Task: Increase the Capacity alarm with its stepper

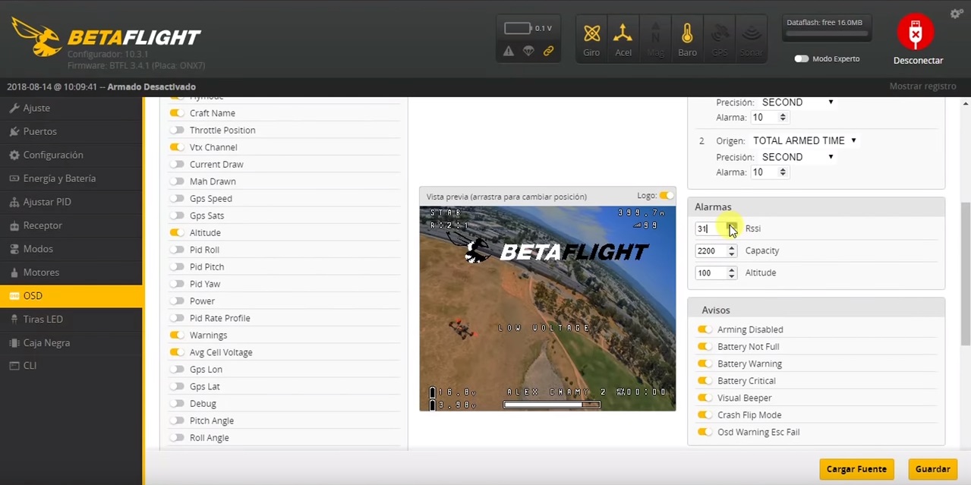Action: [x=730, y=247]
